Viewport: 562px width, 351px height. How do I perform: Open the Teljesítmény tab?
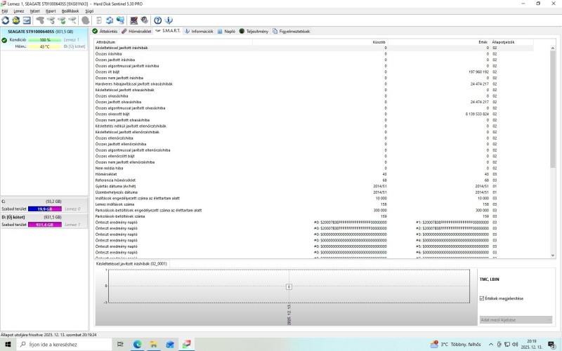point(254,31)
